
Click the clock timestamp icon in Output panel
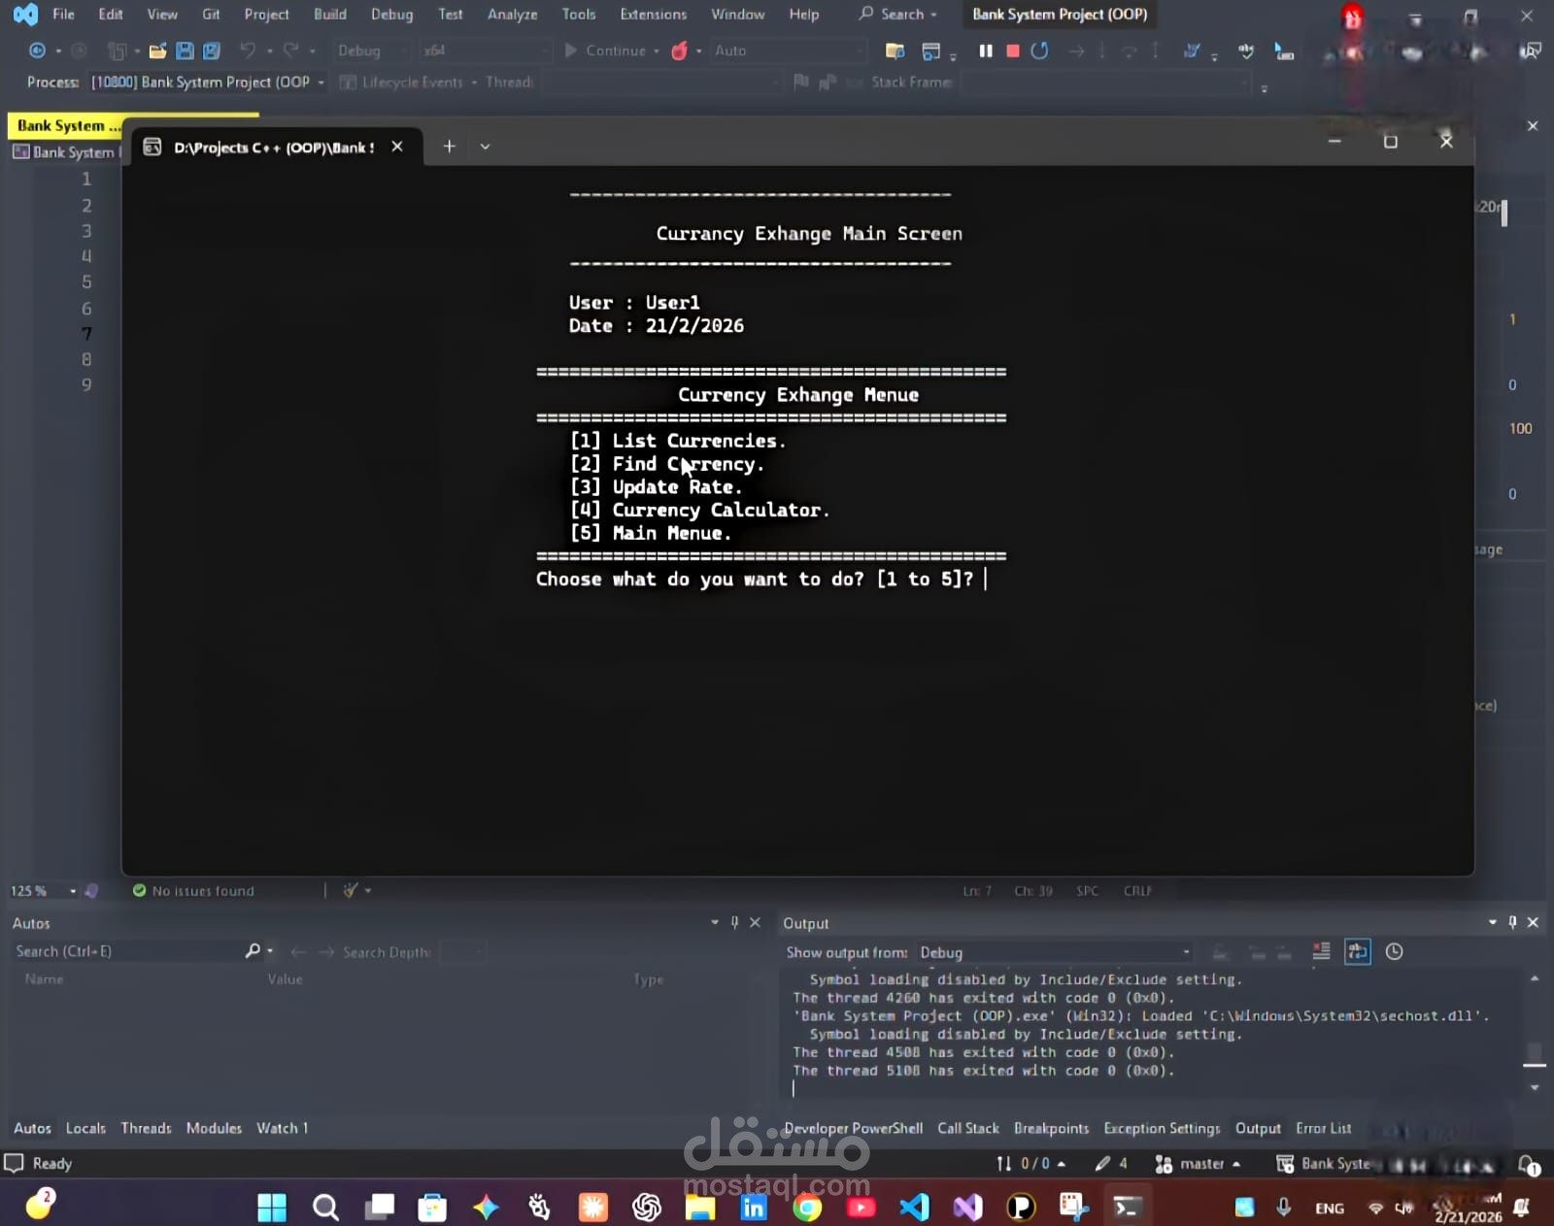1394,951
